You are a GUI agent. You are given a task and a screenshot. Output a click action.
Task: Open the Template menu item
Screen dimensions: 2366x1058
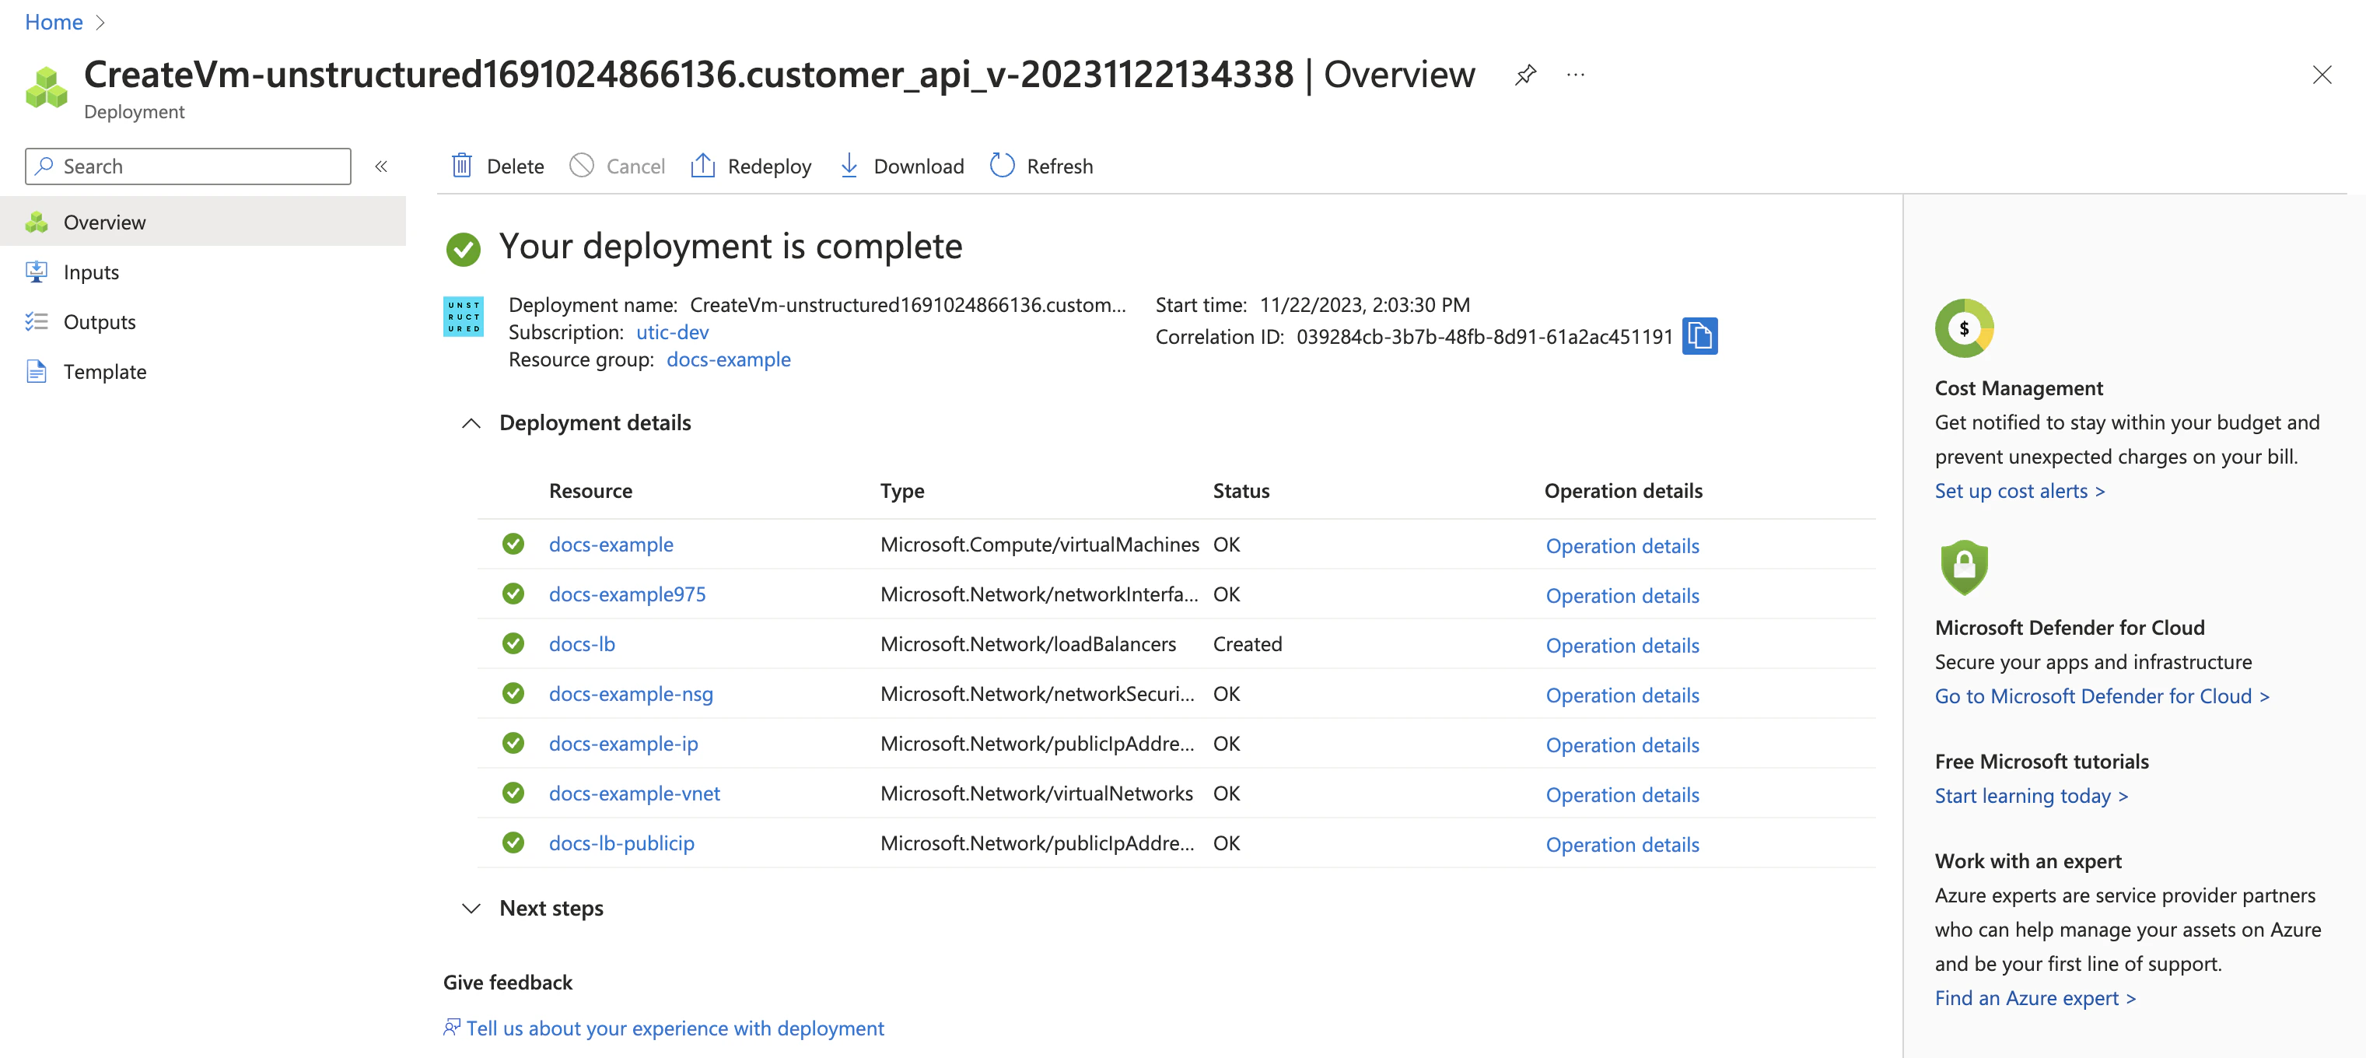point(105,371)
